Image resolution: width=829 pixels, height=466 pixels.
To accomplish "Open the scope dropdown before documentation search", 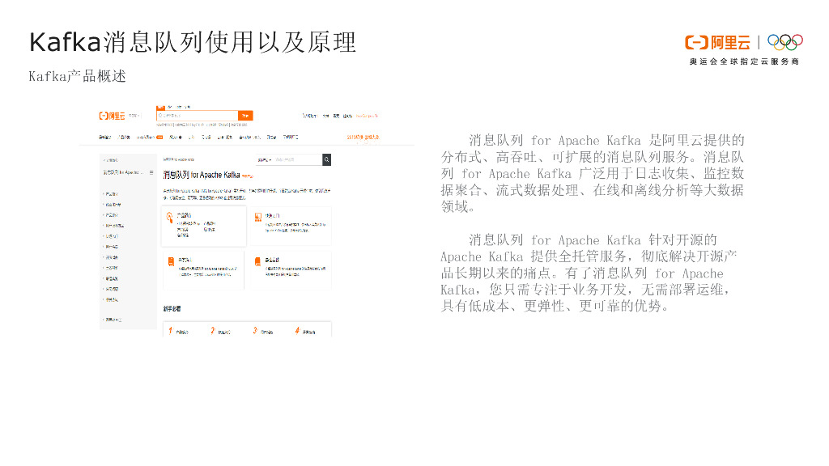I will 265,159.
